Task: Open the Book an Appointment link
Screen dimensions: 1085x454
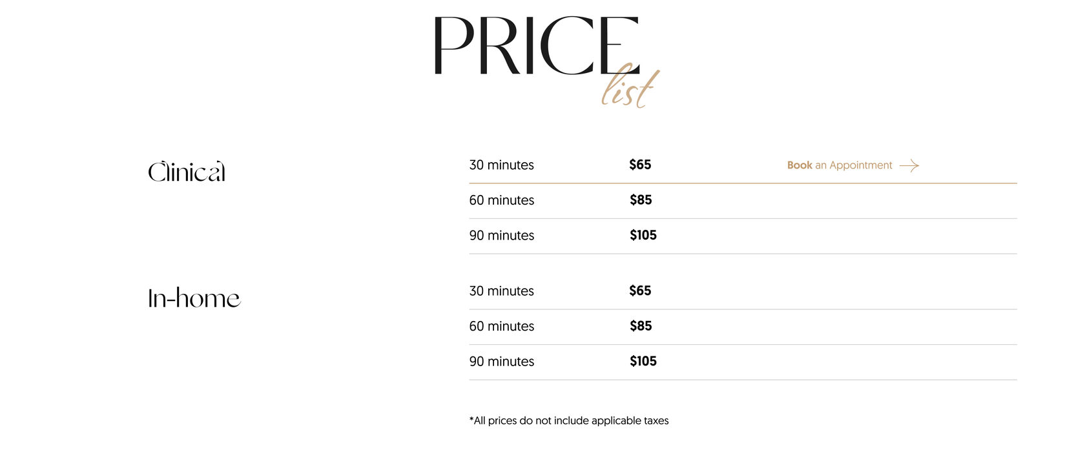Action: (839, 165)
